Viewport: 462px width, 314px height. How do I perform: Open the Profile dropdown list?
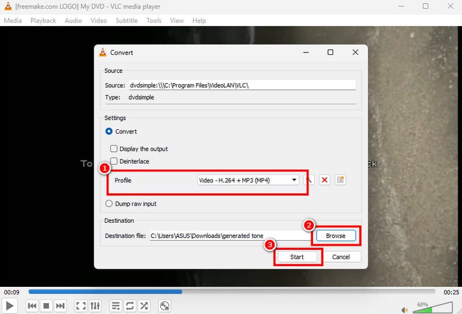(248, 180)
